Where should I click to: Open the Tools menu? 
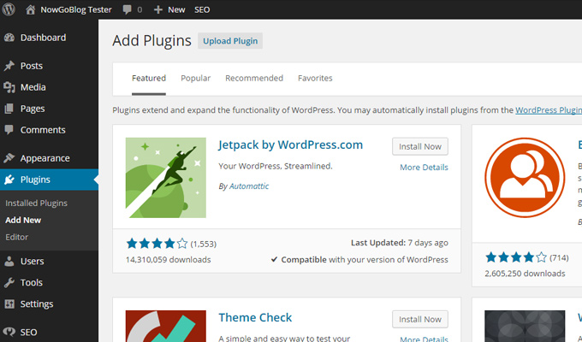click(31, 283)
